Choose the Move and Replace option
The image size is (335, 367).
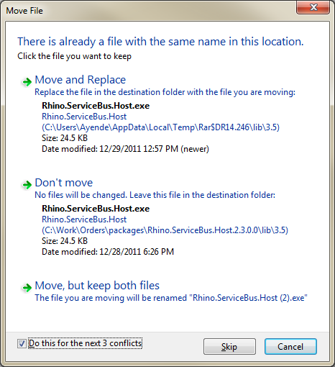pos(81,80)
